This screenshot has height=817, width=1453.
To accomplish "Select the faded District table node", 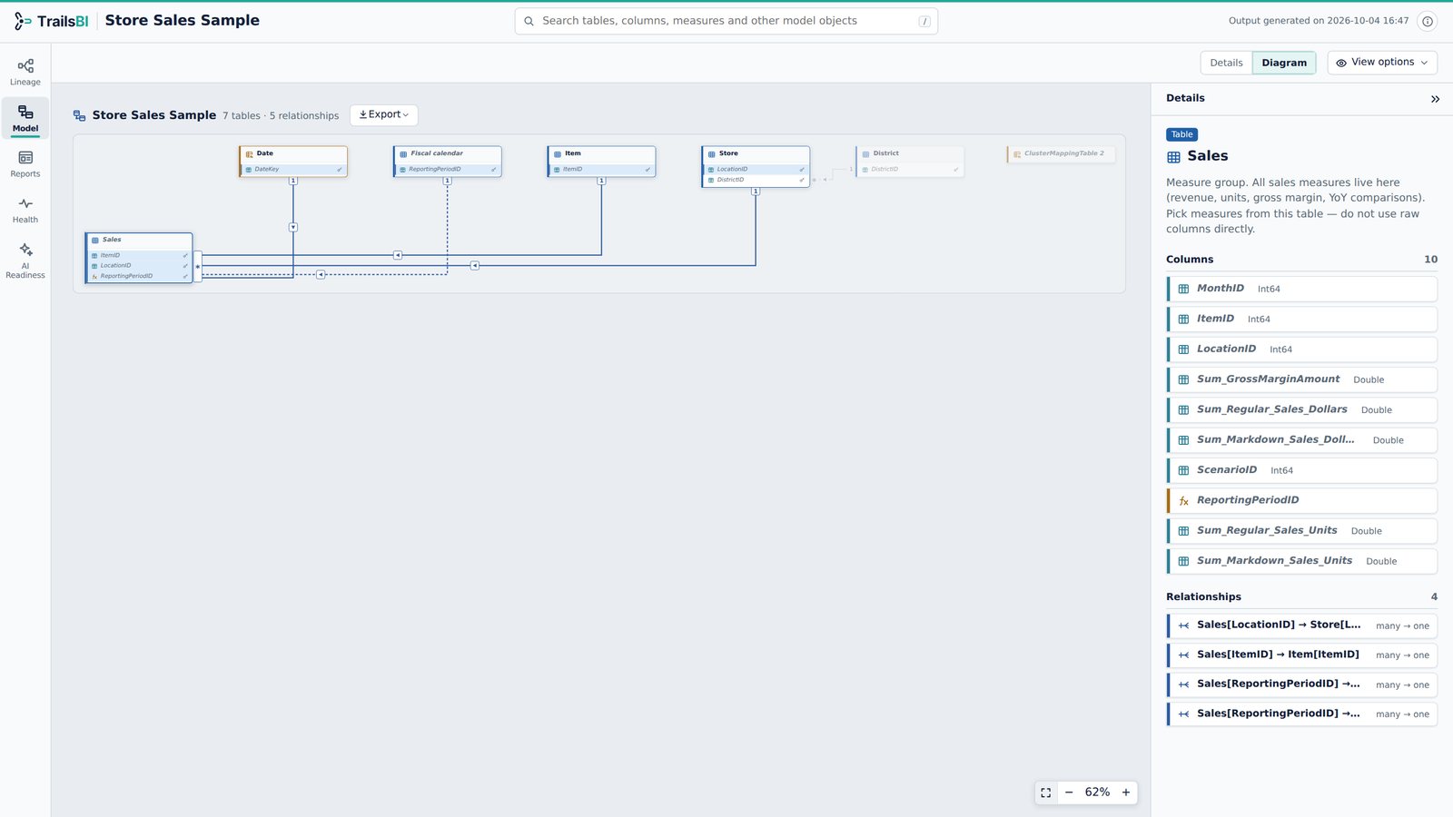I will click(910, 162).
